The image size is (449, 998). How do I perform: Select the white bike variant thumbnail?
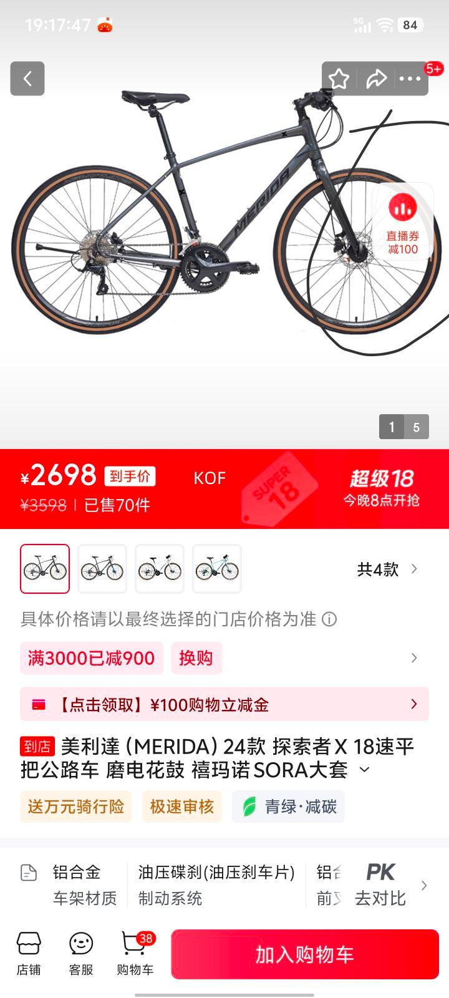point(160,569)
